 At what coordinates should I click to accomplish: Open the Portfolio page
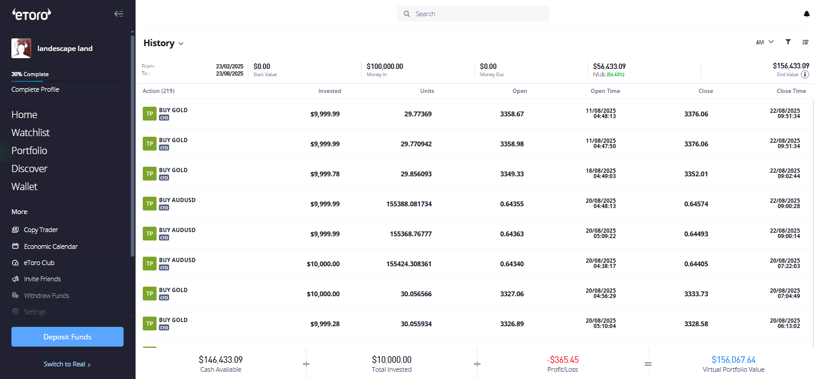[29, 151]
